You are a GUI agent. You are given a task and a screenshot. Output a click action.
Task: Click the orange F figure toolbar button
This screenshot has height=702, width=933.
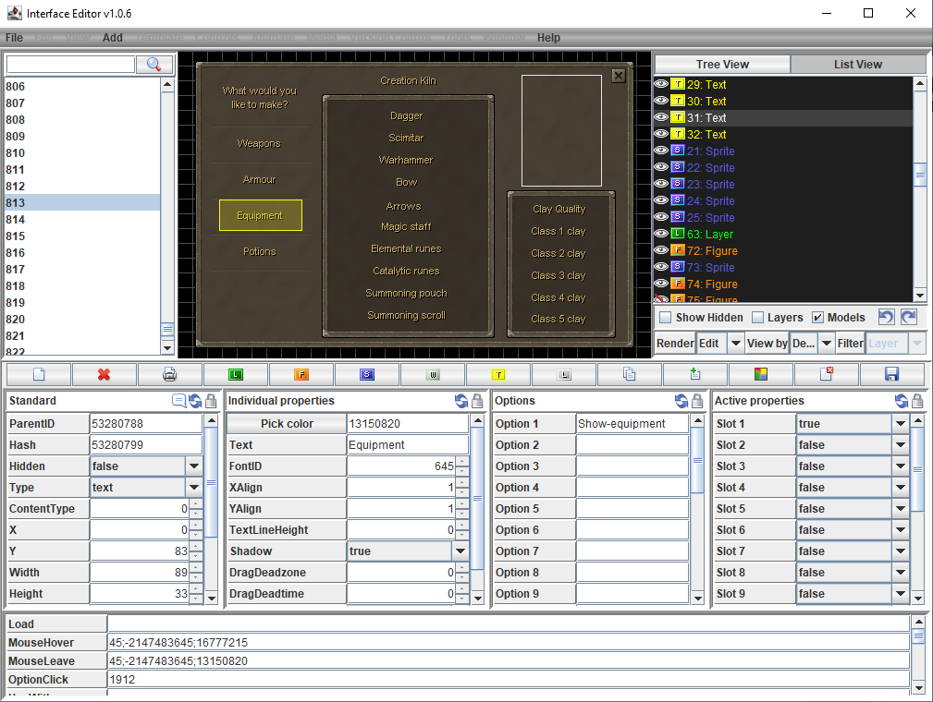coord(301,374)
